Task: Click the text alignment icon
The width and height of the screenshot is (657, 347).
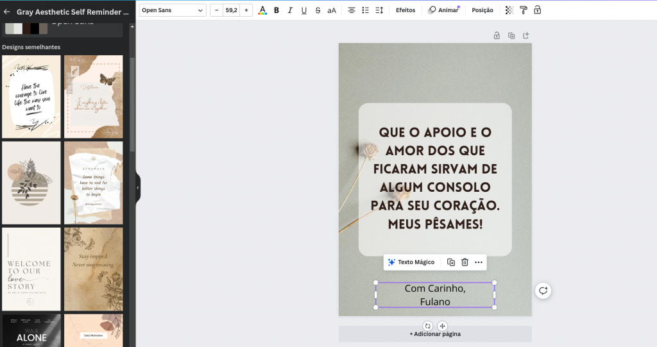Action: point(351,10)
